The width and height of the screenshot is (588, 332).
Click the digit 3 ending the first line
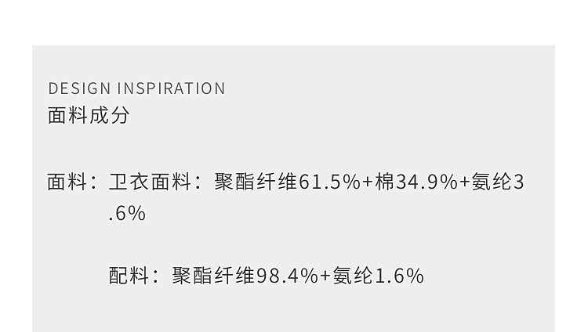pyautogui.click(x=519, y=182)
